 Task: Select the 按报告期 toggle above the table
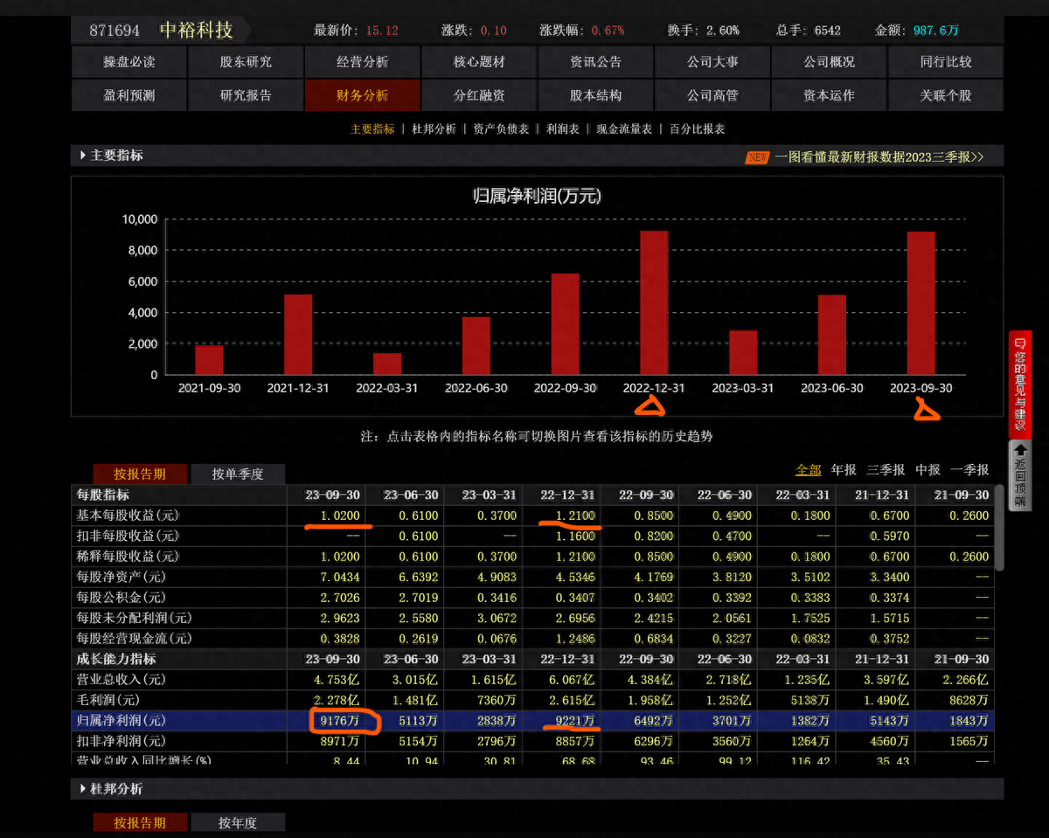140,474
